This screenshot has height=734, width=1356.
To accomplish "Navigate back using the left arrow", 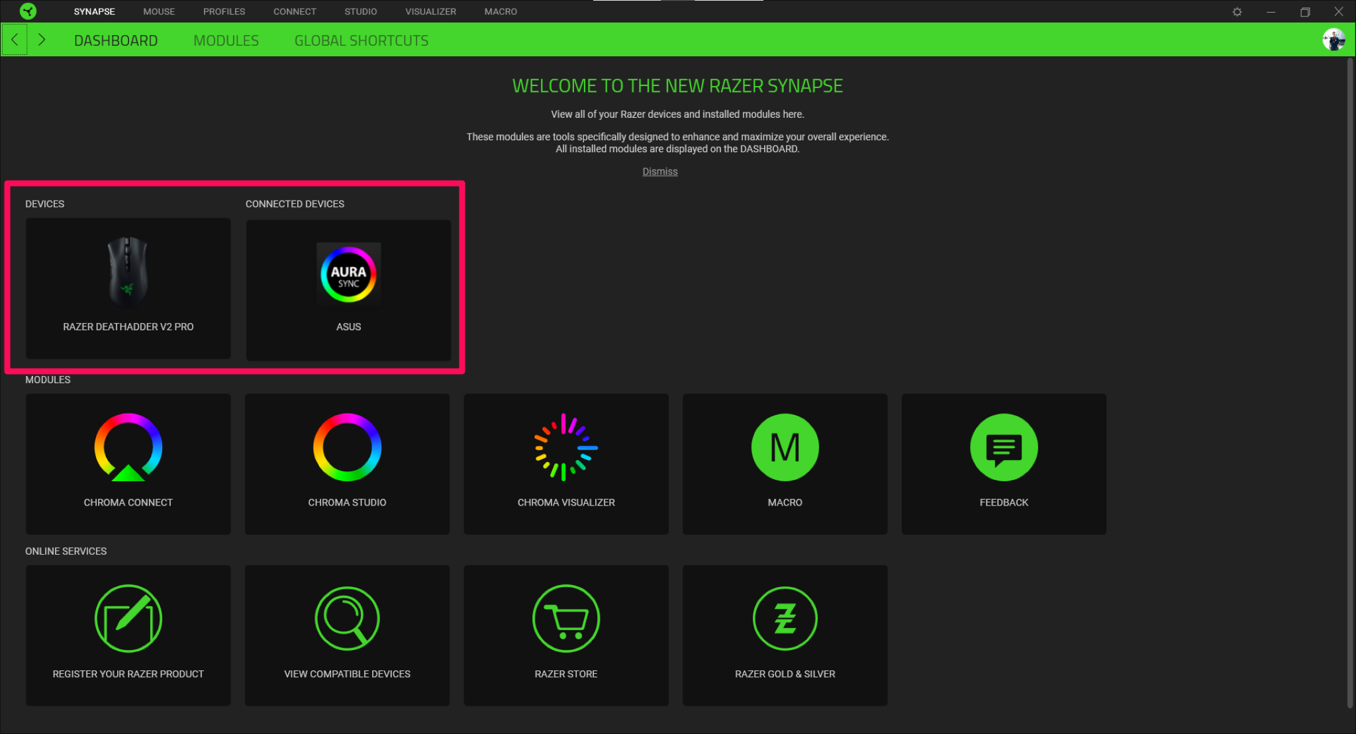I will [x=14, y=40].
